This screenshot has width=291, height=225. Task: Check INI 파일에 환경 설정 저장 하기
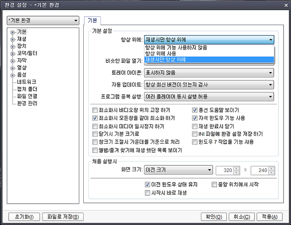(194, 134)
